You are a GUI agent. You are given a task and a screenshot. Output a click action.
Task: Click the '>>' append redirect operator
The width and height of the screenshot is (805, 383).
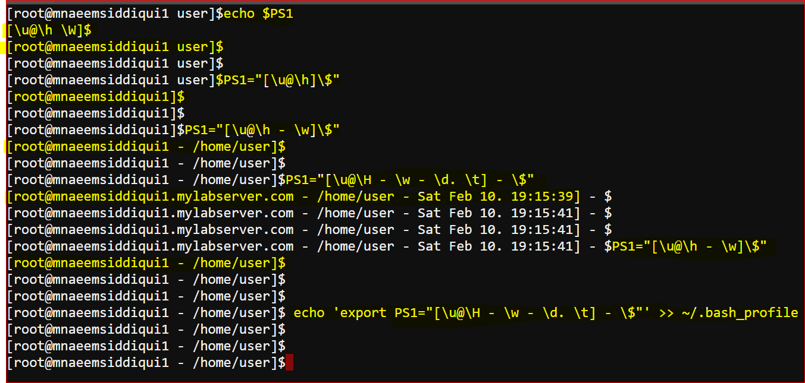[x=666, y=312]
